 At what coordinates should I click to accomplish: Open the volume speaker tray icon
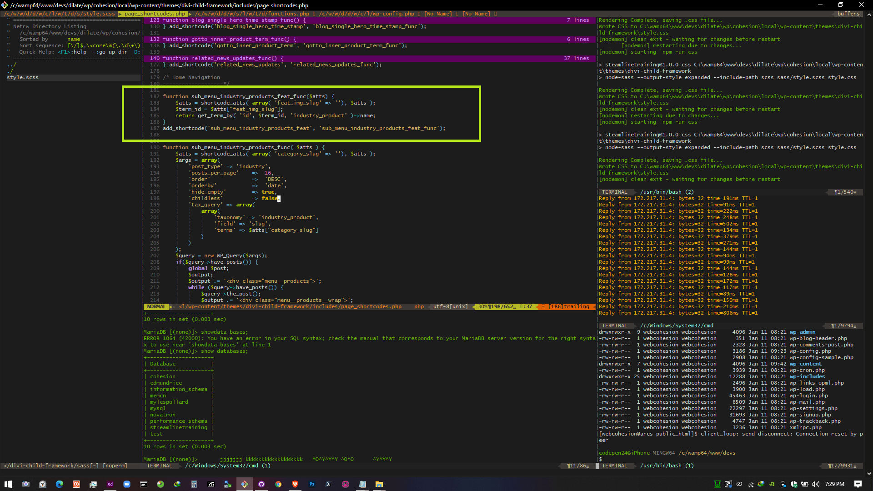[x=816, y=484]
